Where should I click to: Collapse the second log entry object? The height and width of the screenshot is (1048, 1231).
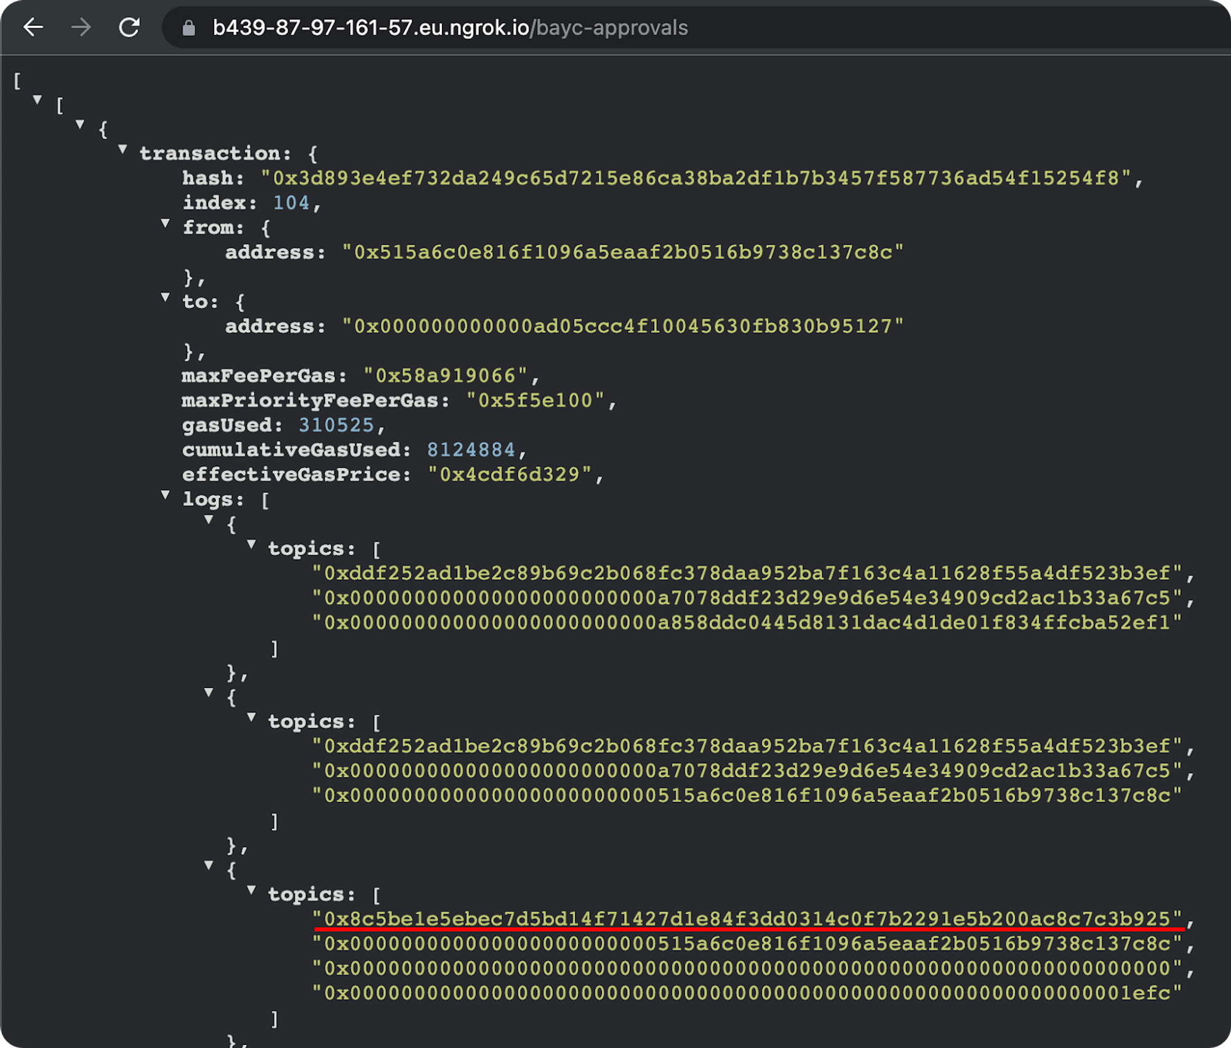pos(209,692)
